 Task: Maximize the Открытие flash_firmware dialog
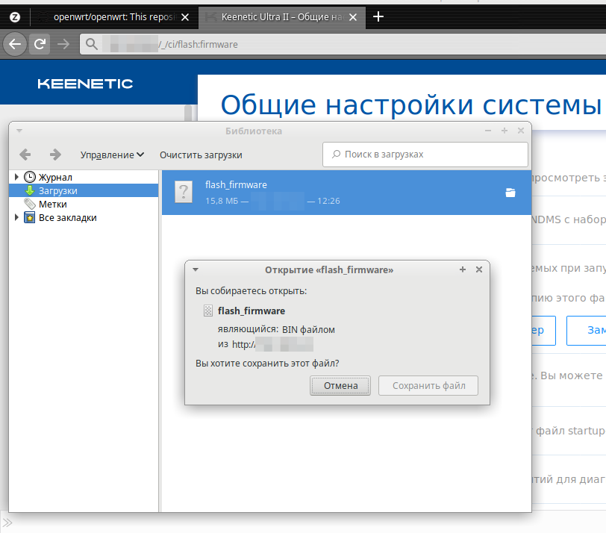pyautogui.click(x=463, y=269)
